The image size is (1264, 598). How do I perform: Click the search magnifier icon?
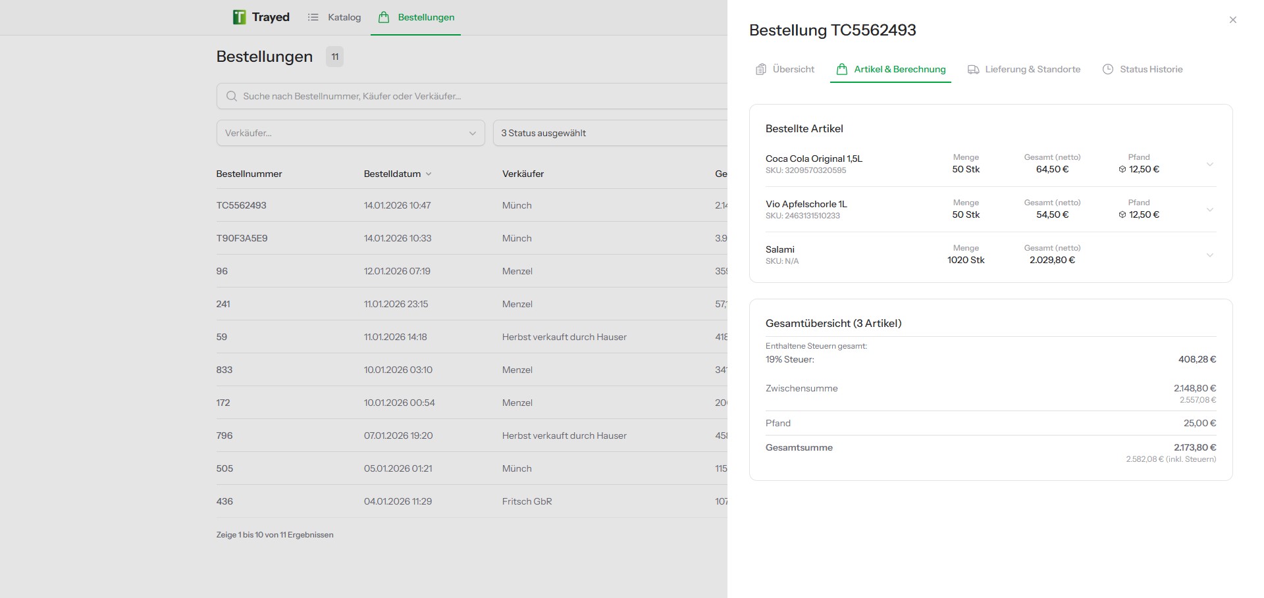coord(231,96)
